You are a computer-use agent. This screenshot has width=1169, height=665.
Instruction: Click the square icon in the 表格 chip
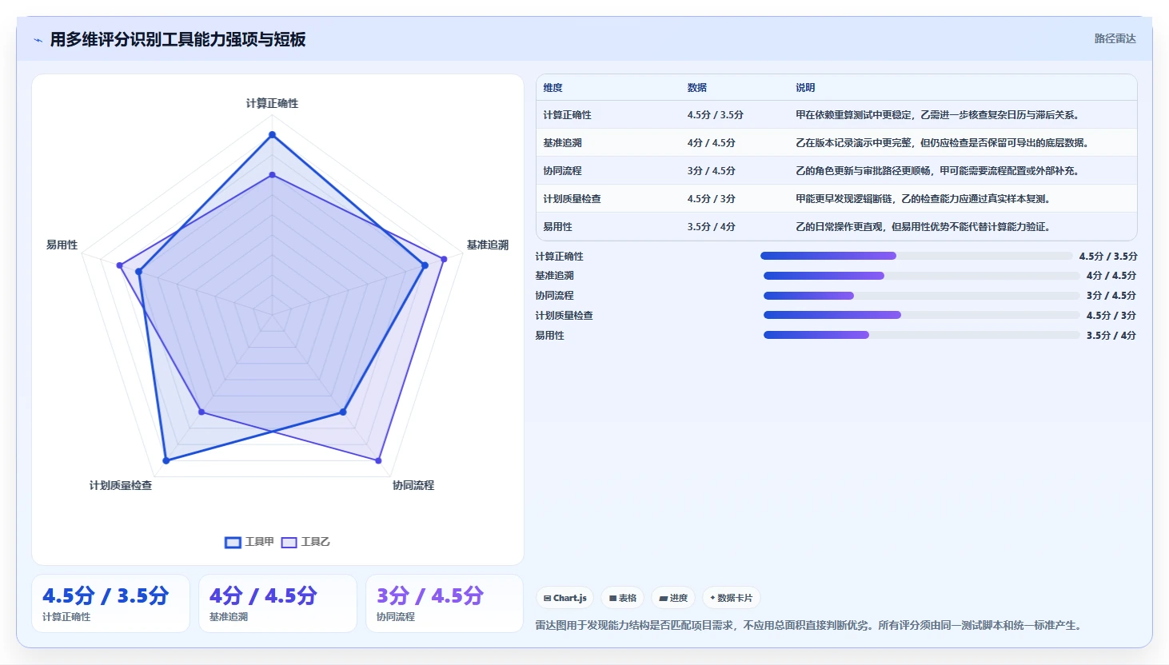612,598
